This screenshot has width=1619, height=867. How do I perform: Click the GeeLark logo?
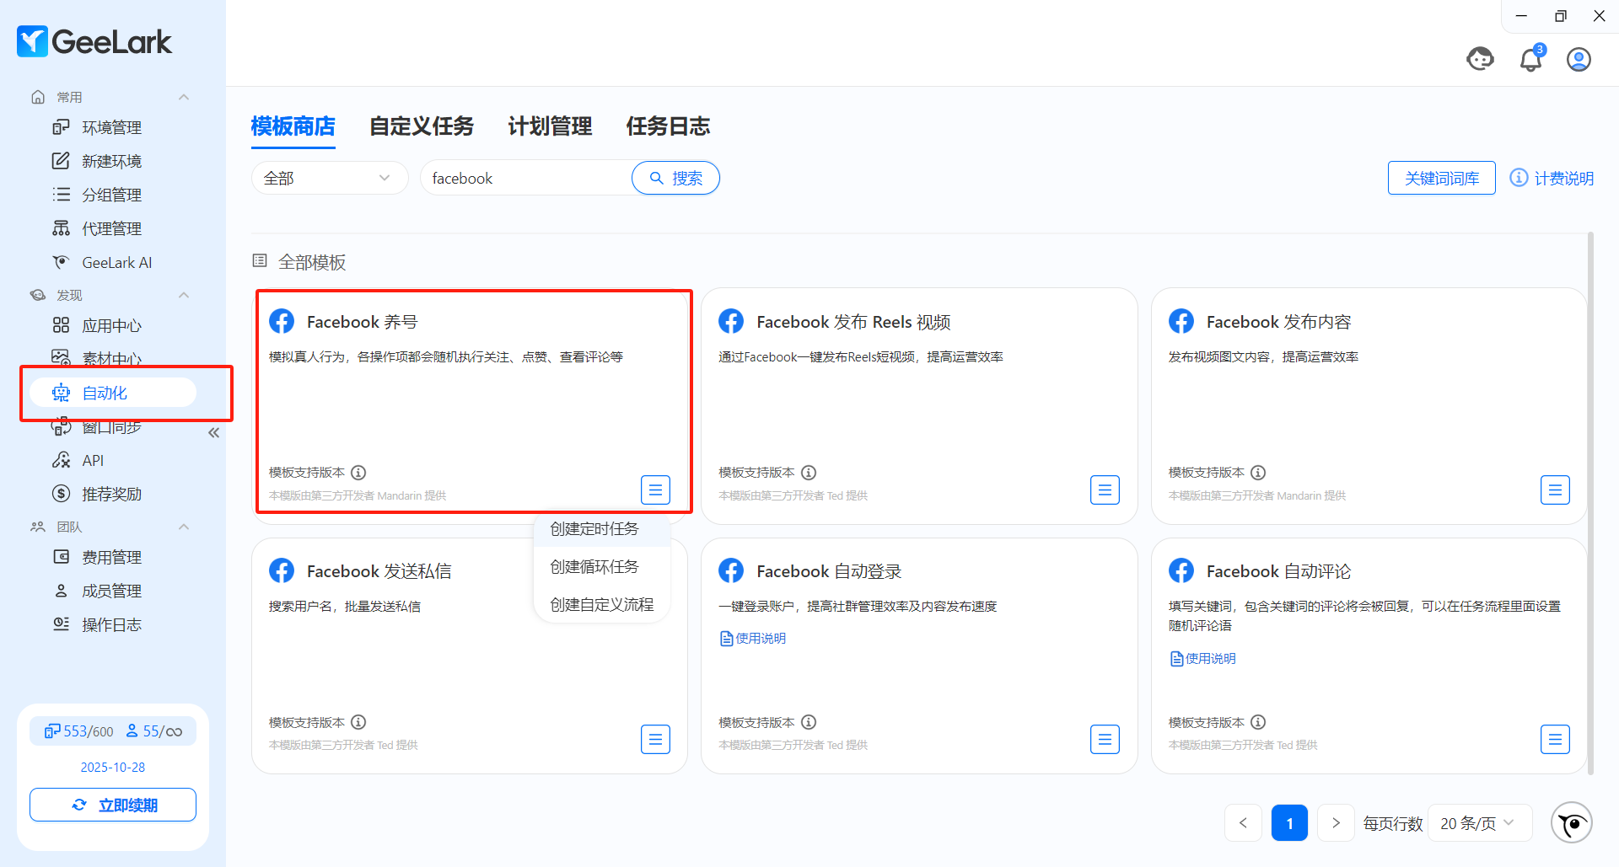point(94,41)
